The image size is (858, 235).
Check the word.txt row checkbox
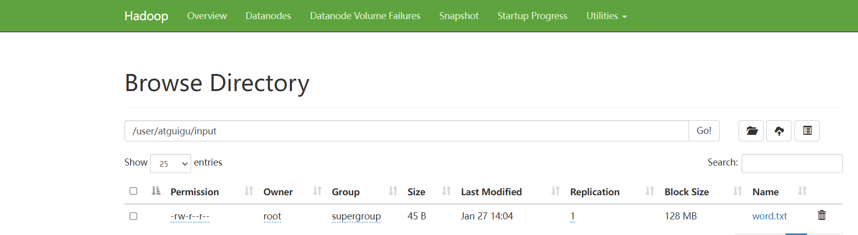point(133,216)
